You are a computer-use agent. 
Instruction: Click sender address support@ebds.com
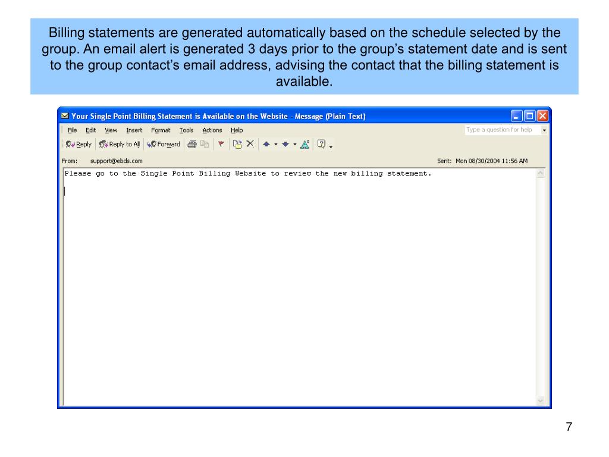click(117, 161)
